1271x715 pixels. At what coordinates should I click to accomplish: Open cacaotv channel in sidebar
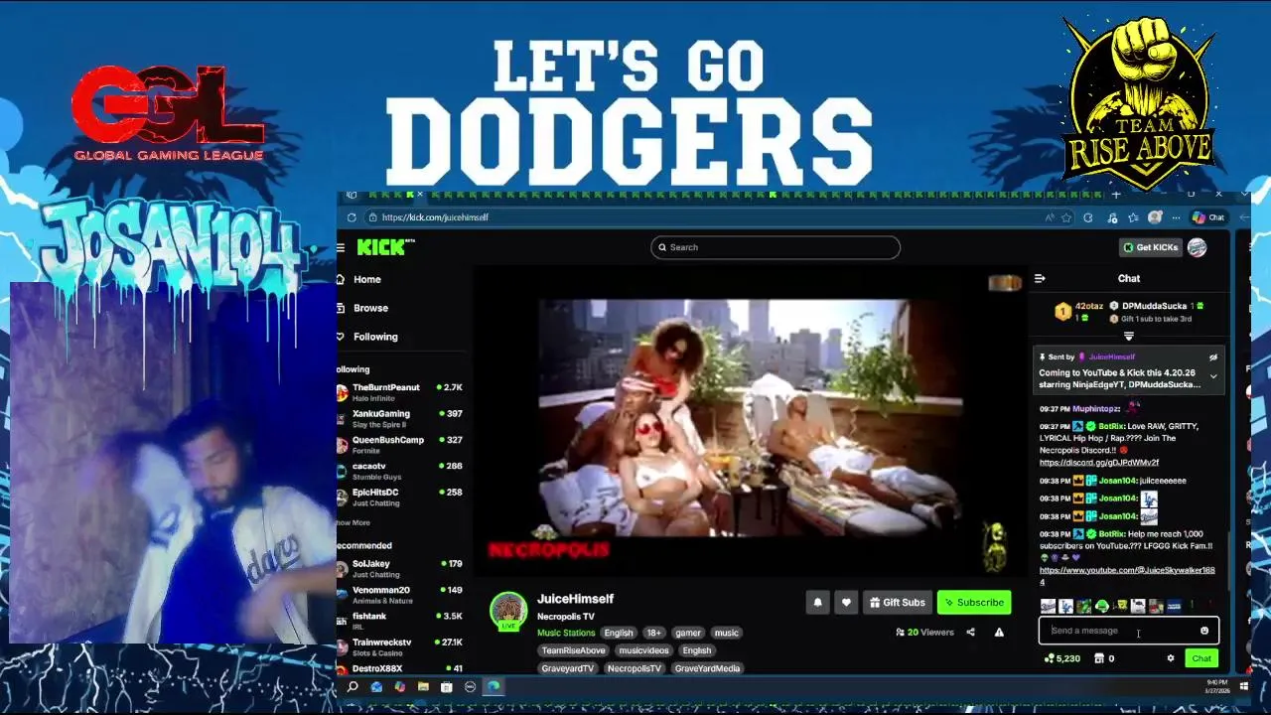pyautogui.click(x=399, y=471)
